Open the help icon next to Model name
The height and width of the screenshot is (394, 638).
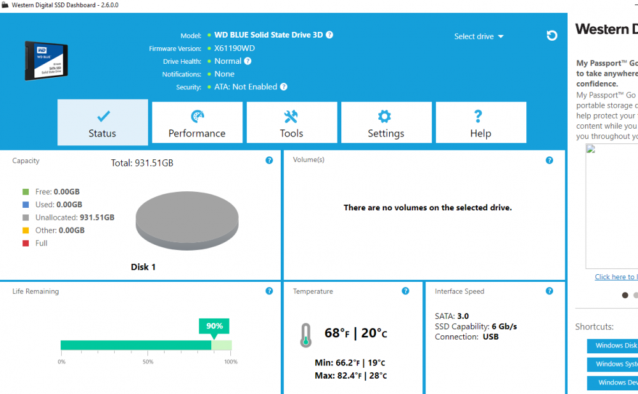[x=330, y=35]
